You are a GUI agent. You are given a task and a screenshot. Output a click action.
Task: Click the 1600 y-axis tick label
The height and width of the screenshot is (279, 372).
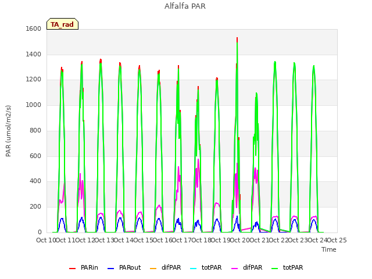(x=34, y=28)
